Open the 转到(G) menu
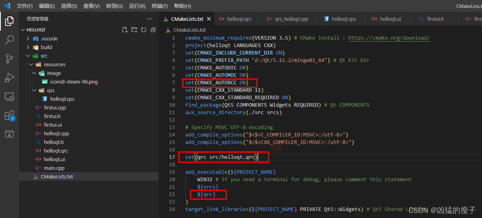Viewport: 482px width, 218px height. pos(114,6)
